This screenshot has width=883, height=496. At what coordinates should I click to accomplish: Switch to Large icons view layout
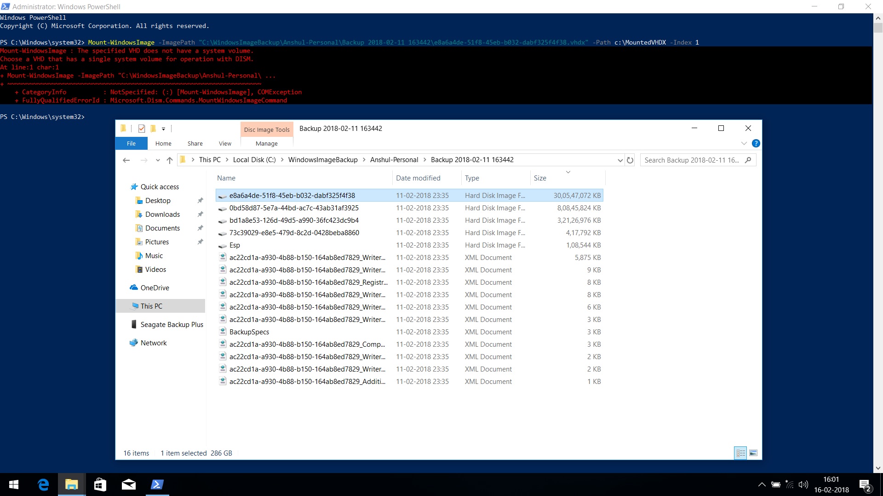click(x=753, y=453)
